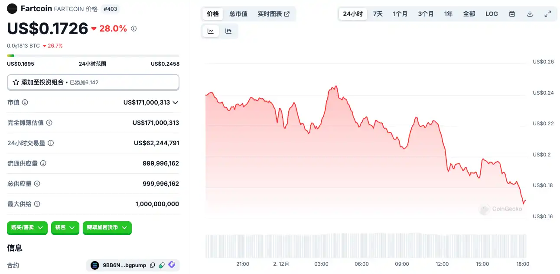The height and width of the screenshot is (274, 560).
Task: Switch to the 总市值 tab
Action: 238,14
